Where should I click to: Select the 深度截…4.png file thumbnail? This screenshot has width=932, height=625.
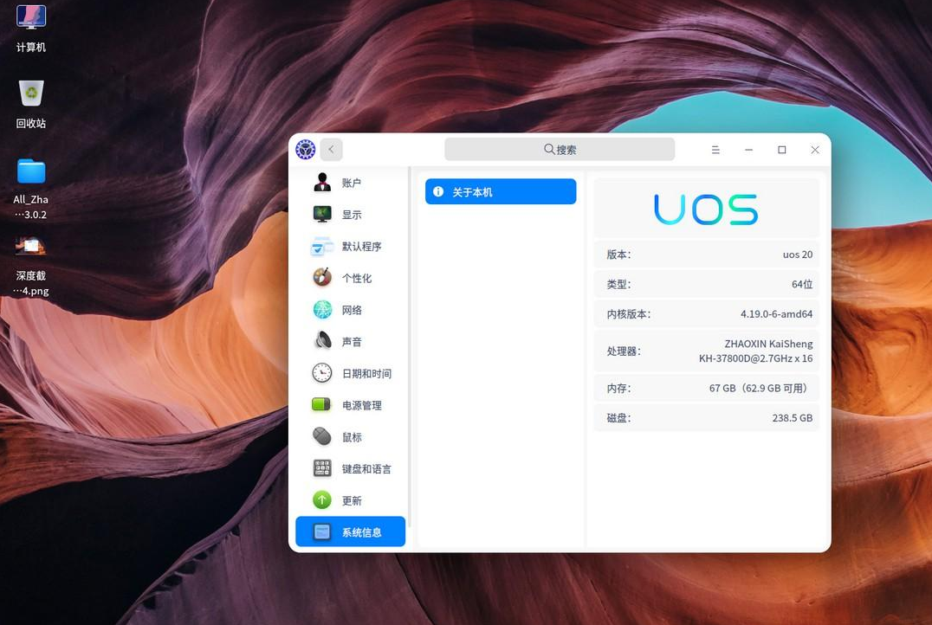(x=31, y=246)
